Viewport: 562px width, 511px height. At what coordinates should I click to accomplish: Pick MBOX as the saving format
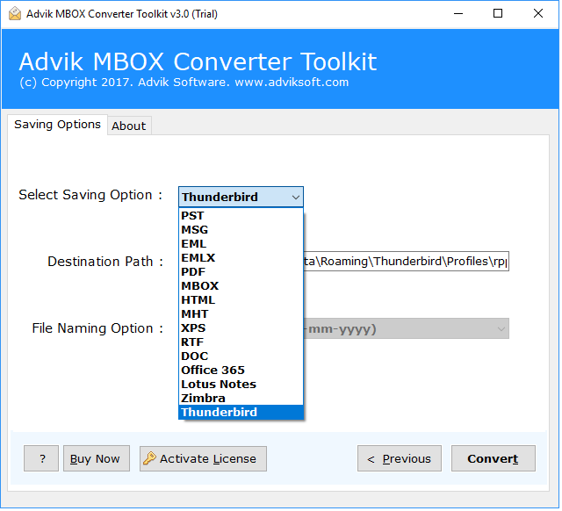click(x=242, y=287)
